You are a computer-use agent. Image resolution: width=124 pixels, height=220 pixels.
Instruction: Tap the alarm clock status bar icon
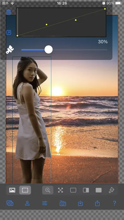104,3
